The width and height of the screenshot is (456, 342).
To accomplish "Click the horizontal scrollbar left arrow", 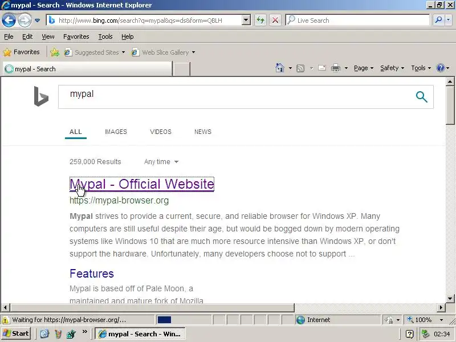I will 6,307.
